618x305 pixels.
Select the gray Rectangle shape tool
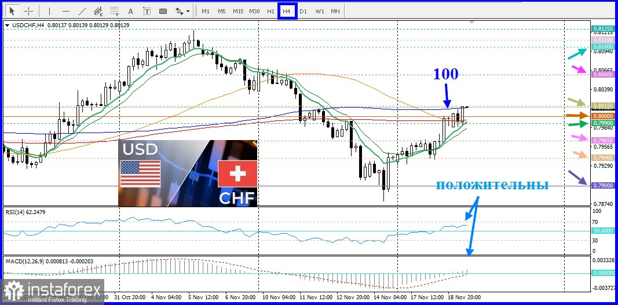click(x=163, y=11)
